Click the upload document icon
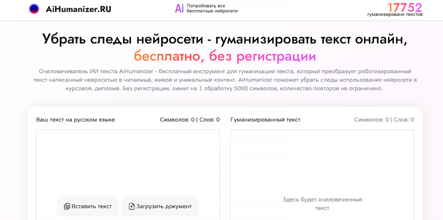 [x=132, y=207]
